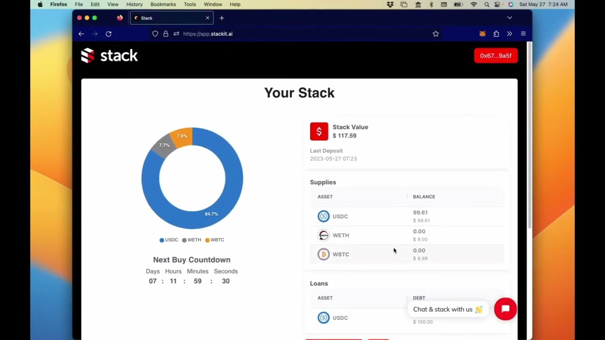
Task: Click the BALANCE column header
Action: tap(424, 196)
